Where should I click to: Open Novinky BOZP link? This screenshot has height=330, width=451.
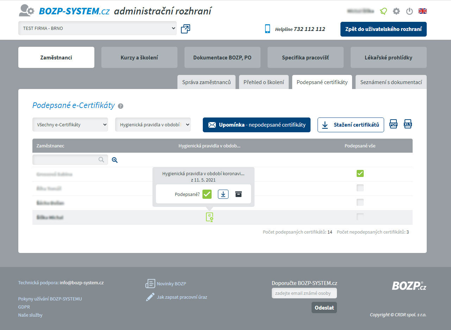[171, 284]
